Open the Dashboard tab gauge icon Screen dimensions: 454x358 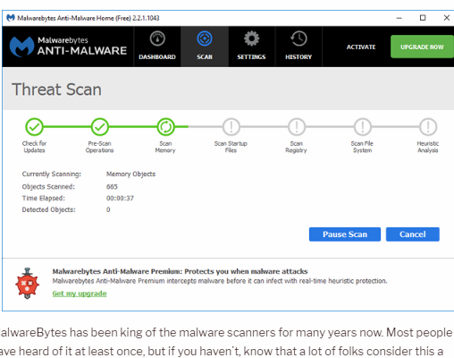click(157, 38)
